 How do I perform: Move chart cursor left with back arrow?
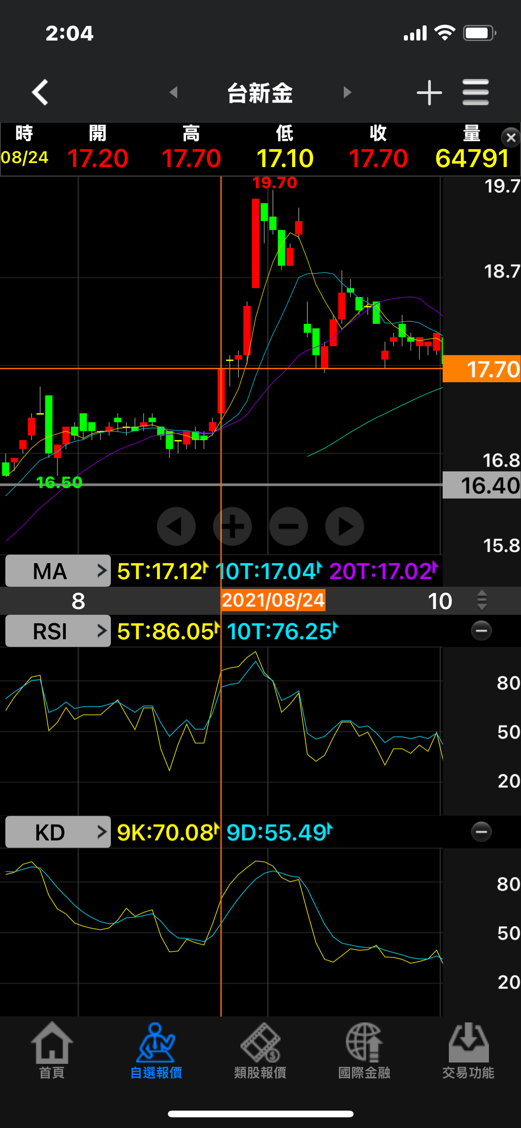click(x=176, y=526)
